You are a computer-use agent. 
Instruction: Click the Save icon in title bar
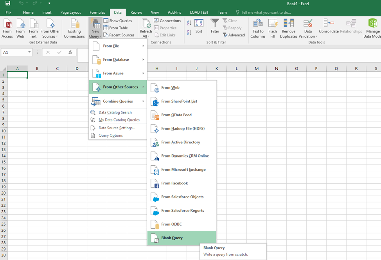tap(7, 3)
